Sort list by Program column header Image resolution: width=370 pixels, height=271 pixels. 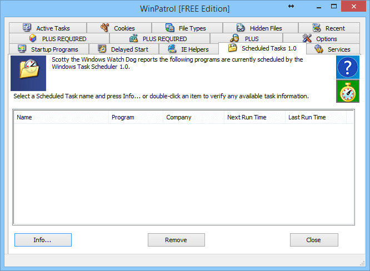[x=136, y=117]
